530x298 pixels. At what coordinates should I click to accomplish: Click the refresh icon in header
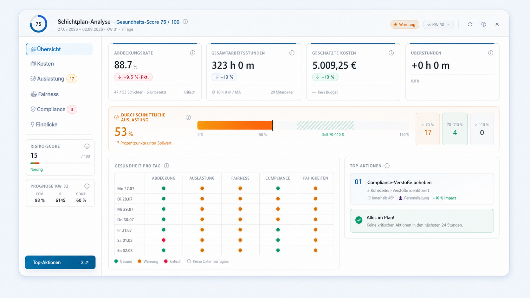pos(470,24)
